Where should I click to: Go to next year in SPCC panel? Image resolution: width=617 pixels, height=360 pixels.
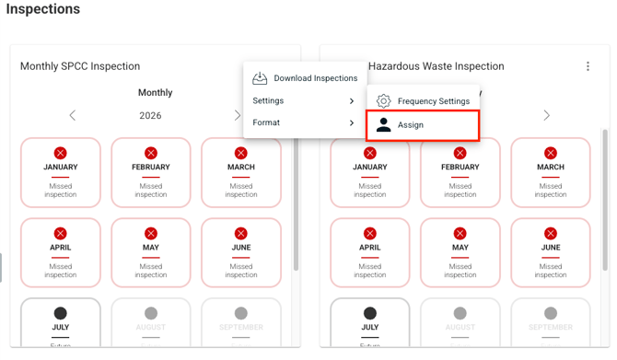(x=238, y=115)
